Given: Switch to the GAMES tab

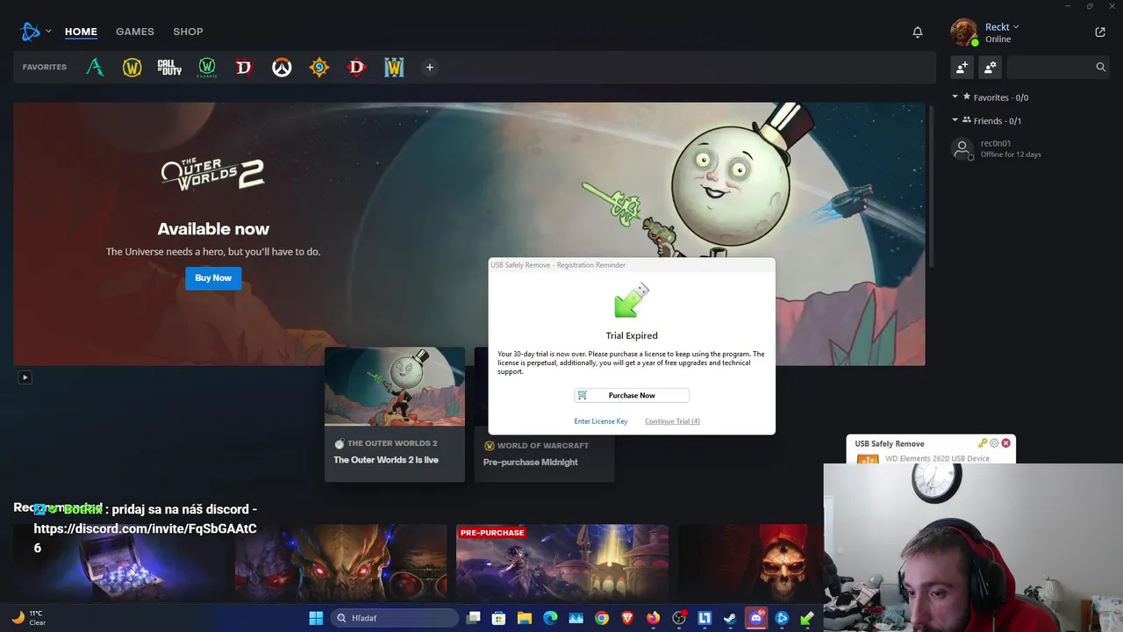Looking at the screenshot, I should pyautogui.click(x=135, y=32).
